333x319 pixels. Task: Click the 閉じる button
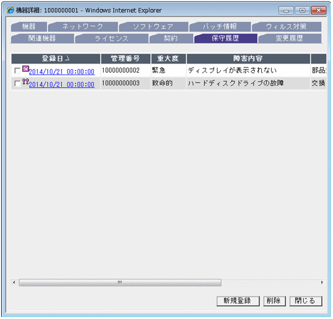tap(306, 301)
